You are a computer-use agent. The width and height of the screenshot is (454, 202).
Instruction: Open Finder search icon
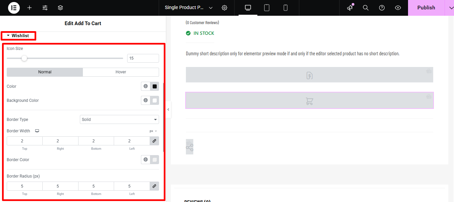tap(366, 8)
